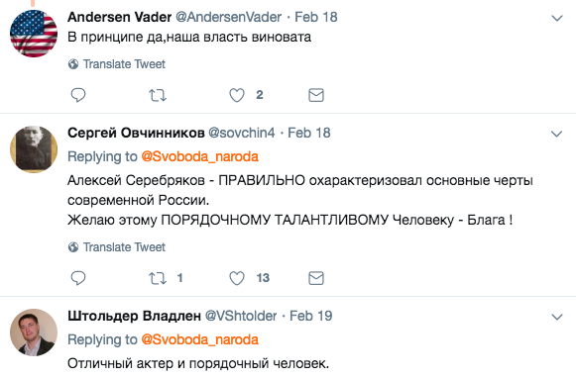The image size is (576, 379).
Task: Open the @AndersenVader handle profile
Action: 228,17
